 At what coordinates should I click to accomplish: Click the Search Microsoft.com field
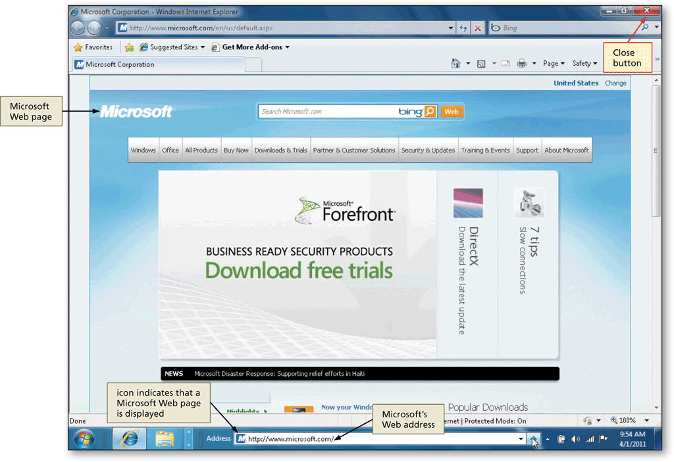click(x=328, y=112)
